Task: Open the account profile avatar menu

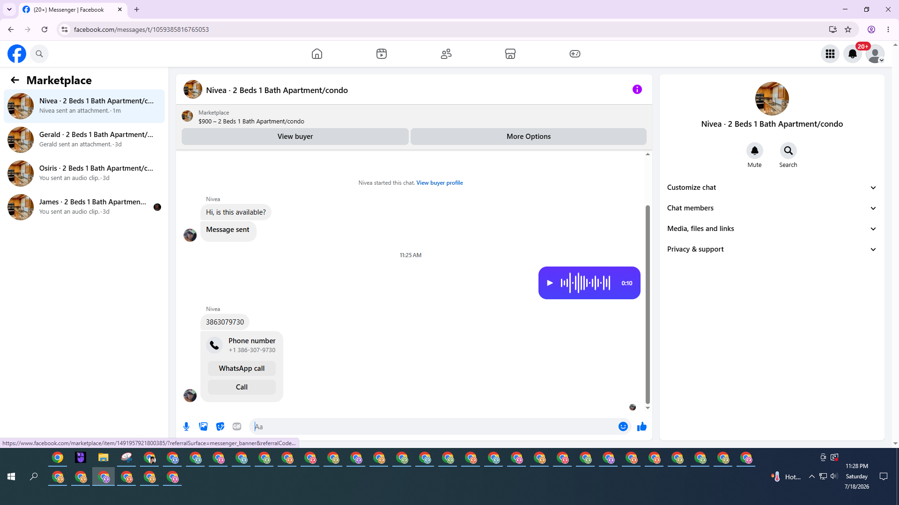Action: point(875,54)
